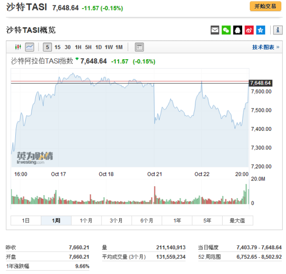This screenshot has height=274, width=286.
Task: Select the area line chart icon
Action: click(x=30, y=47)
